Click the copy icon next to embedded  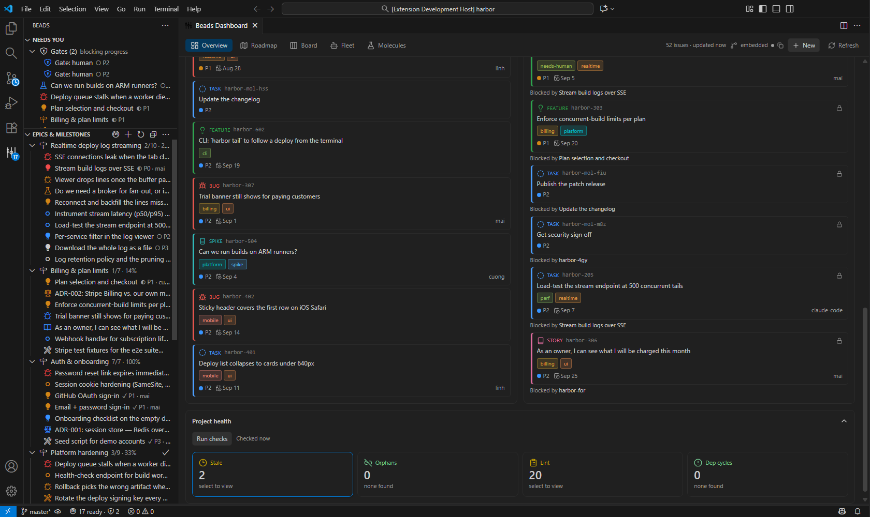[x=780, y=45]
